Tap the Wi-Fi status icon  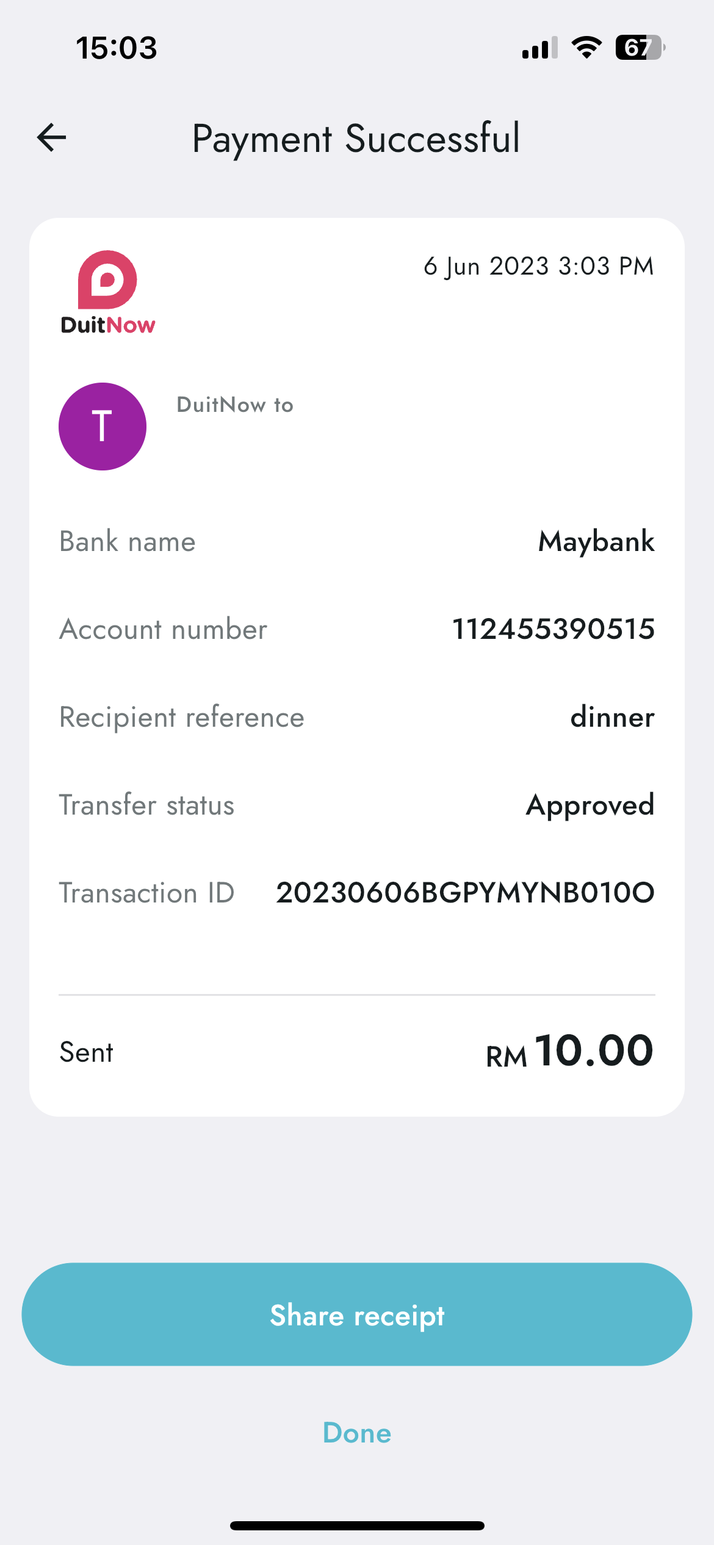pos(586,48)
